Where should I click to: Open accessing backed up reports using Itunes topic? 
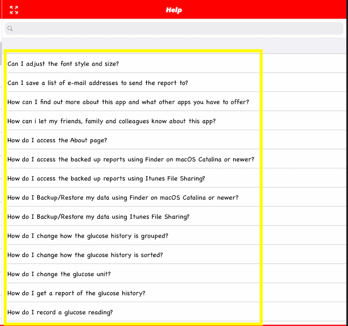106,178
